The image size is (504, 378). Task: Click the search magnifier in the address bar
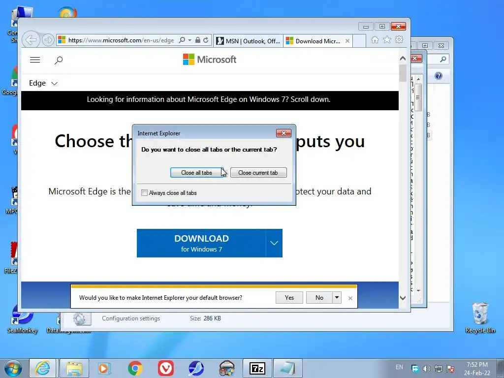coord(182,40)
